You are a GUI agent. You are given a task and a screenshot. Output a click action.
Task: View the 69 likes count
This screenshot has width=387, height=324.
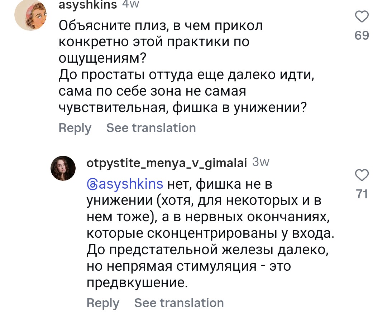point(362,35)
